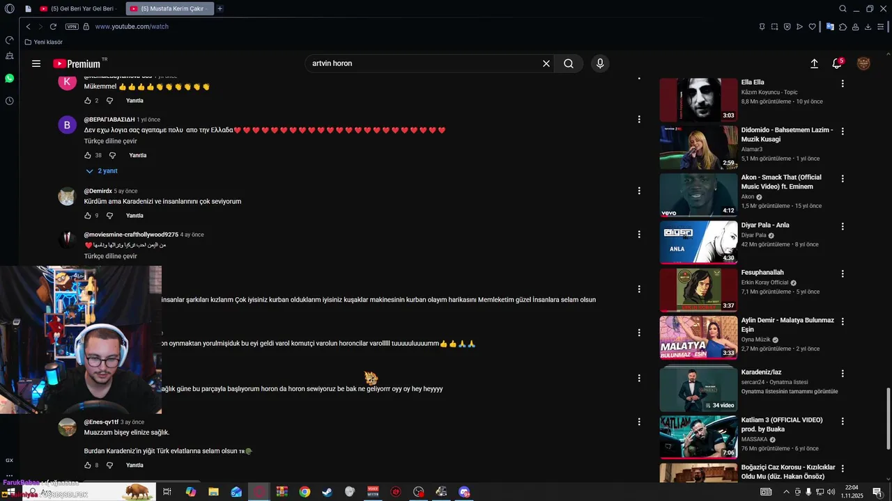The width and height of the screenshot is (892, 501).
Task: Open the 'Karadeniz/laz' playlist thumbnail
Action: [x=698, y=390]
